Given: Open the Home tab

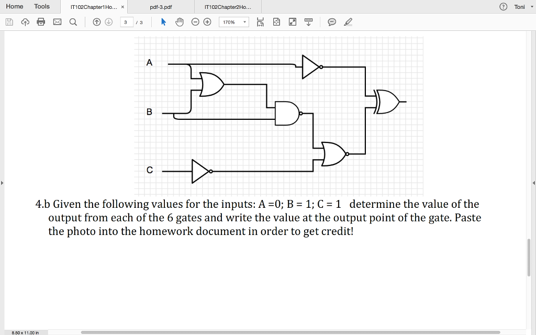Looking at the screenshot, I should point(14,6).
